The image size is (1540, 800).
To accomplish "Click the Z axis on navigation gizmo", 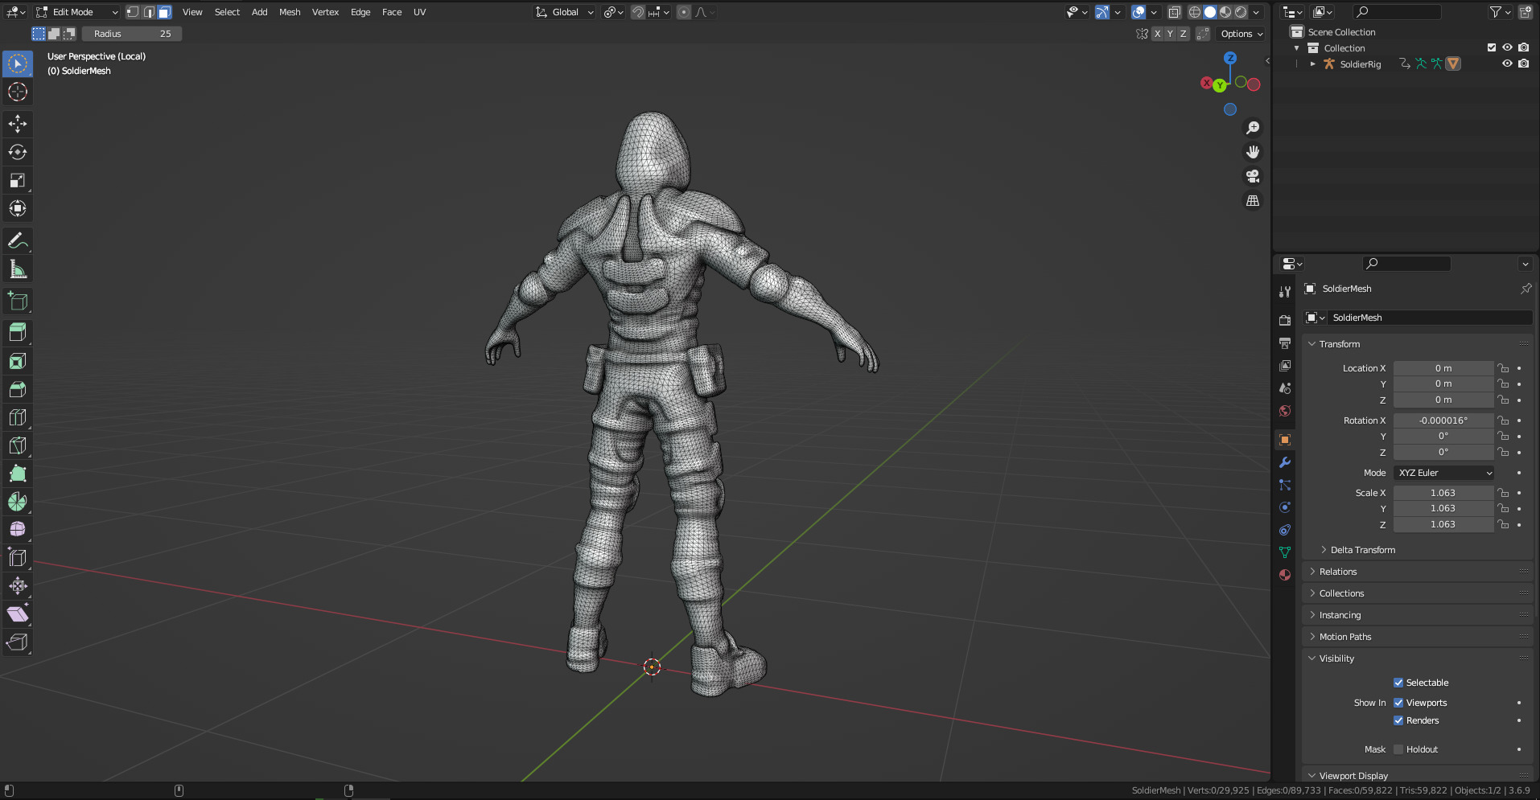I will point(1230,58).
